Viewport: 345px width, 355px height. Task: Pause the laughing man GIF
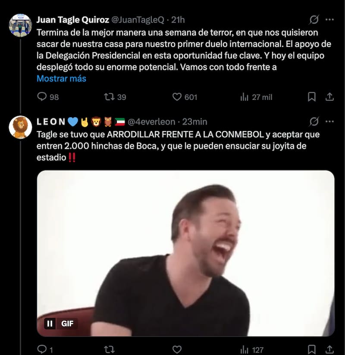(50, 323)
